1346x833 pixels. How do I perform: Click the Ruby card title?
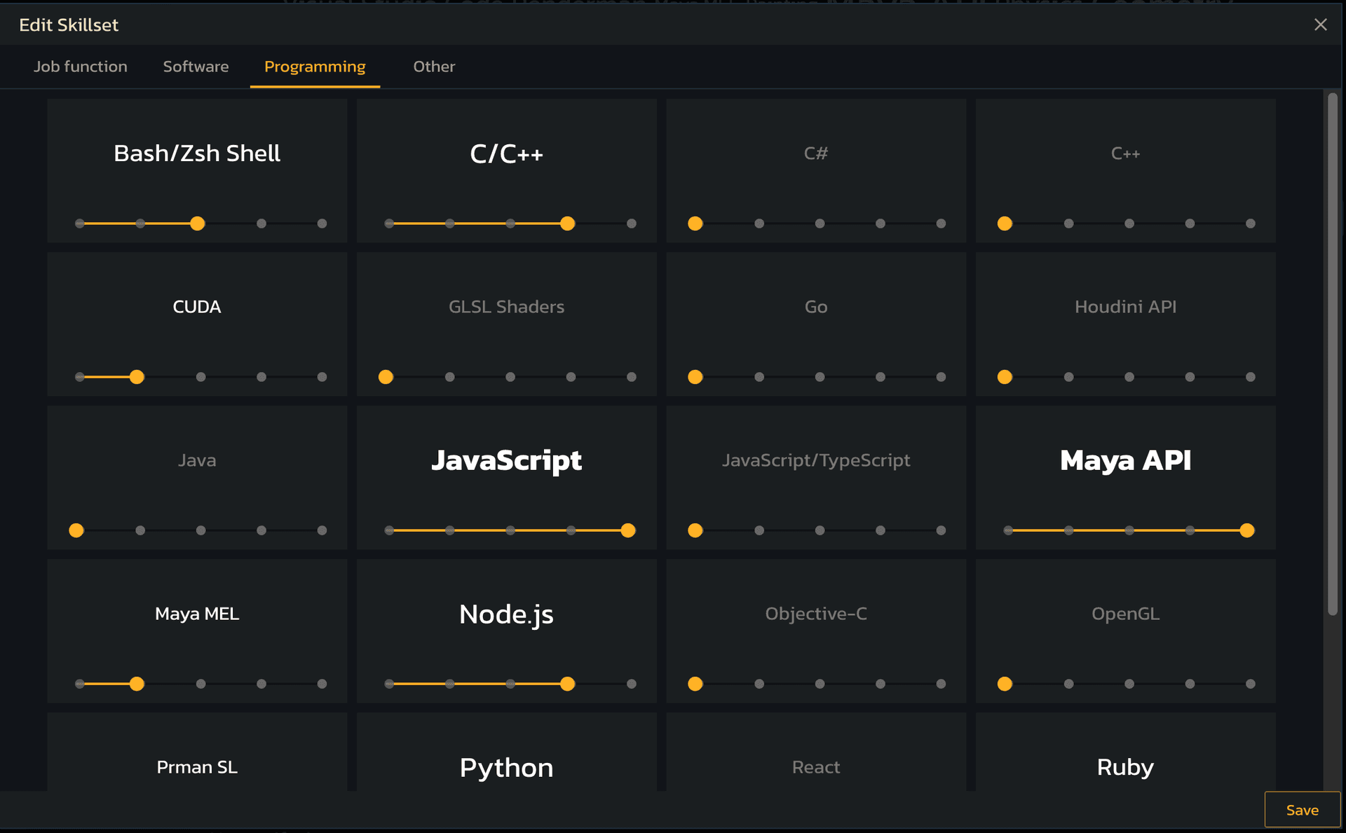click(1125, 768)
